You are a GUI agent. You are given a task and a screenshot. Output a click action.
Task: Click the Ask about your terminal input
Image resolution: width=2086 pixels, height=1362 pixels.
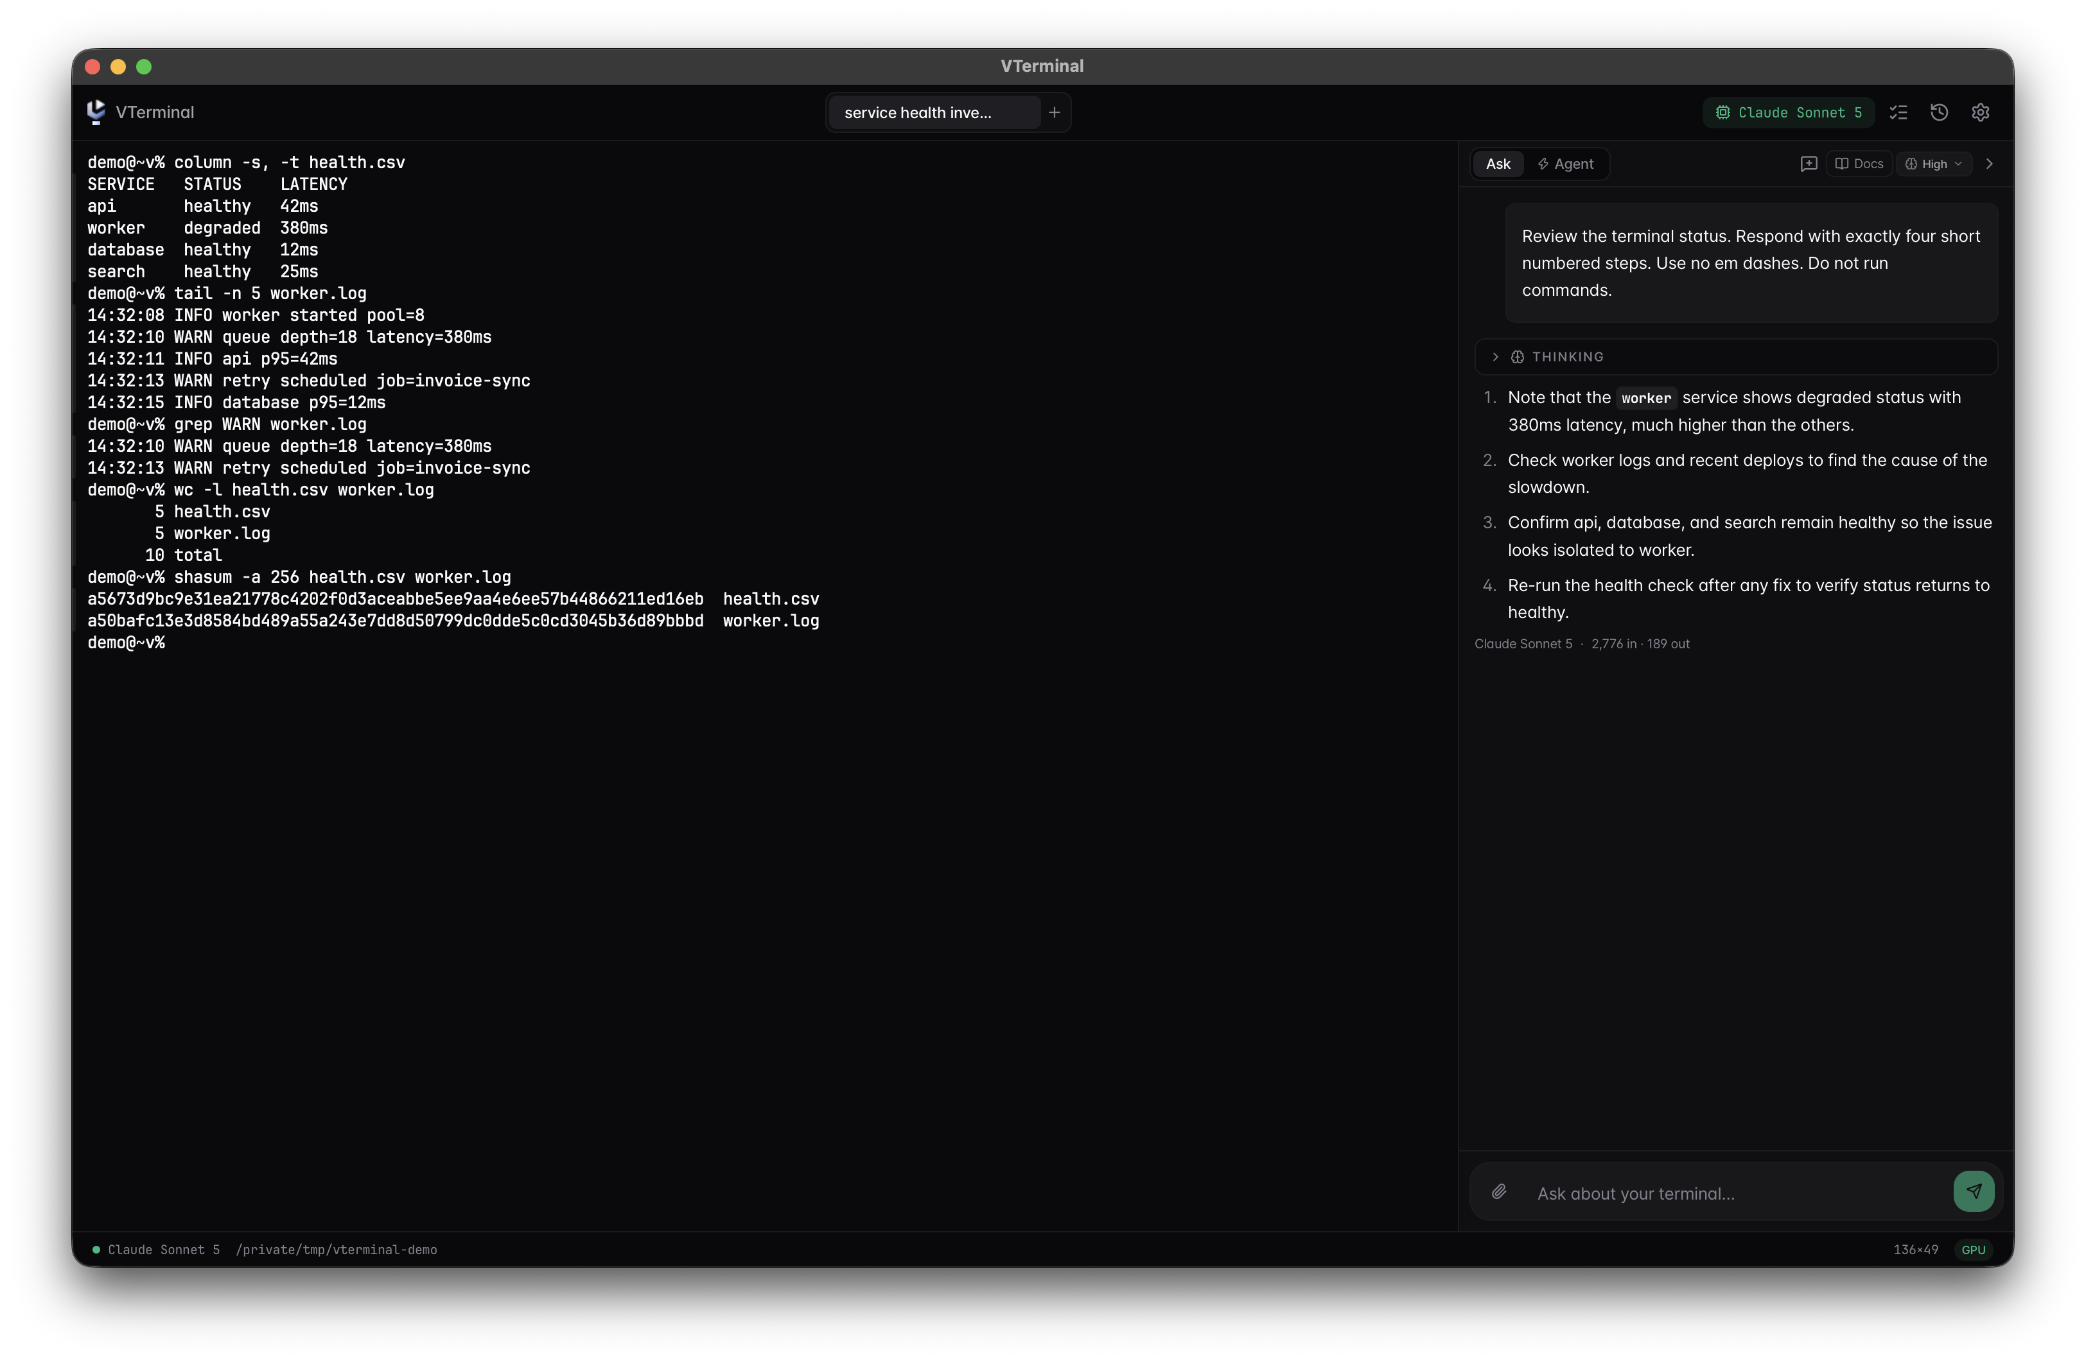point(1735,1193)
